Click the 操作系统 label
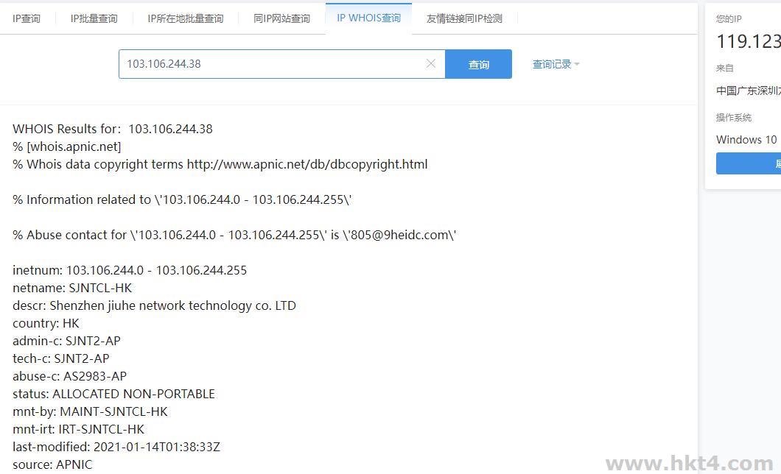 tap(734, 117)
